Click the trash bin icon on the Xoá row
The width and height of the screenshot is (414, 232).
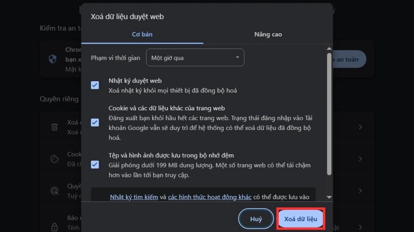54,128
